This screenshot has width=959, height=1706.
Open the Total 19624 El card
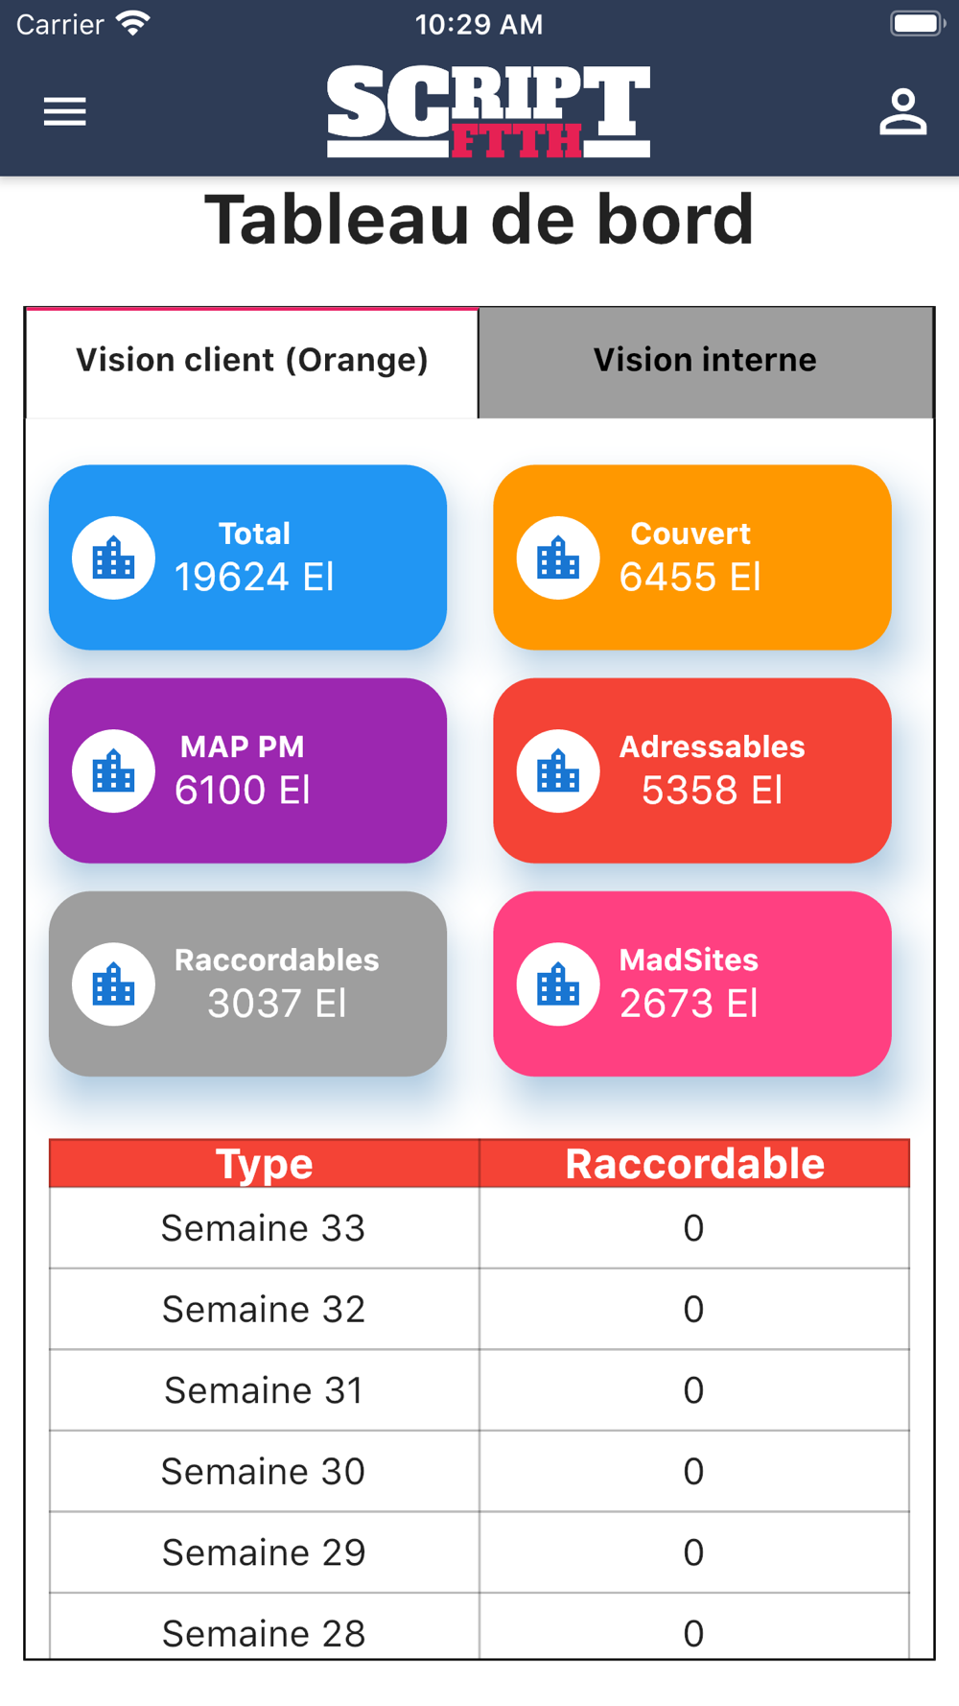click(x=248, y=557)
